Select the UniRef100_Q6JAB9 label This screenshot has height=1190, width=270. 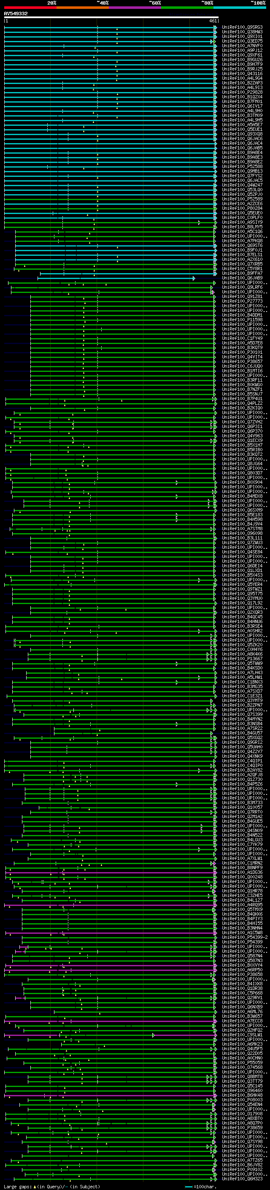[242, 278]
